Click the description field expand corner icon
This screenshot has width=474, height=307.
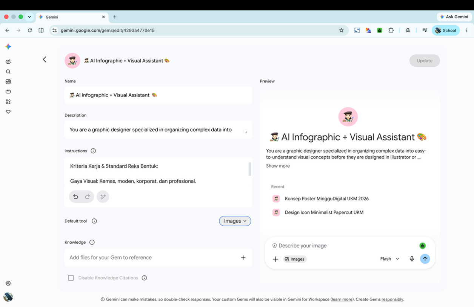pos(246,132)
